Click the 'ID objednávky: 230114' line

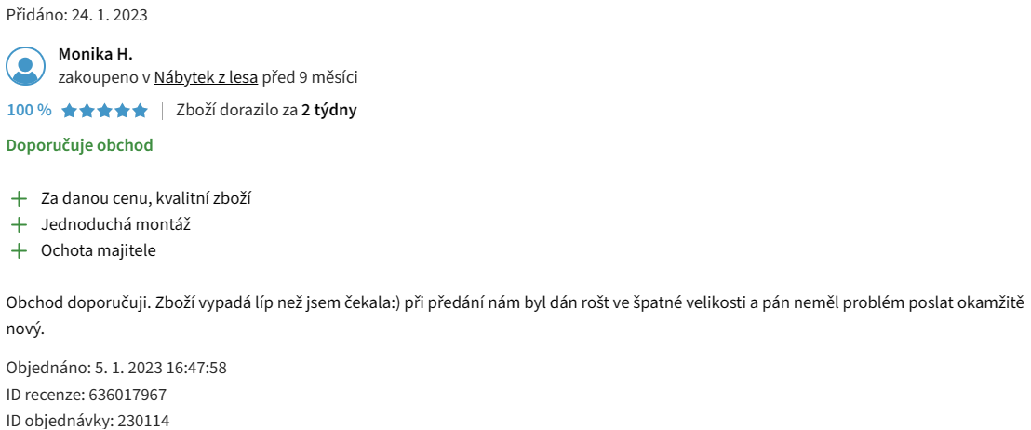point(88,421)
